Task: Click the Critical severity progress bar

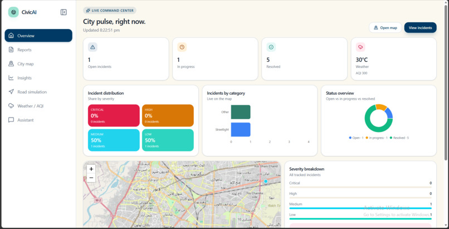Action: point(360,187)
